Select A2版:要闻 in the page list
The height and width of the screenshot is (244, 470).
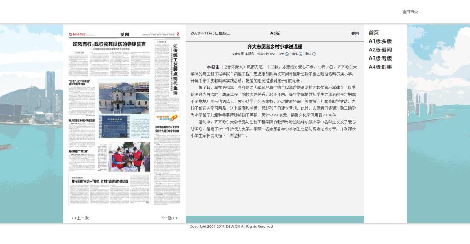[x=380, y=50]
